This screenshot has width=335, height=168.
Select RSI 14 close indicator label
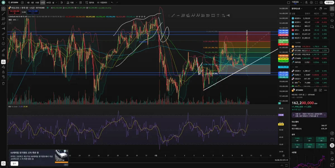13,107
